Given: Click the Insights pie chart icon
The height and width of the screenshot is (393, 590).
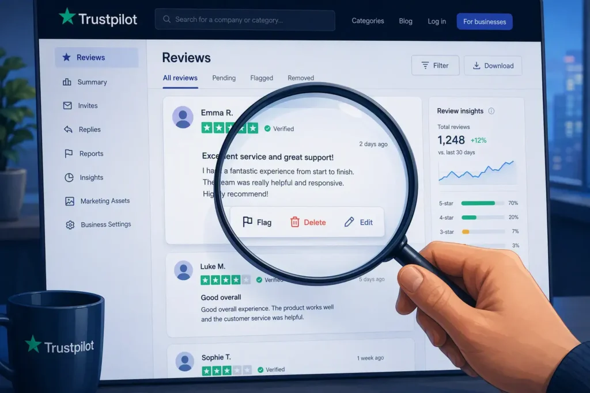Looking at the screenshot, I should tap(69, 177).
